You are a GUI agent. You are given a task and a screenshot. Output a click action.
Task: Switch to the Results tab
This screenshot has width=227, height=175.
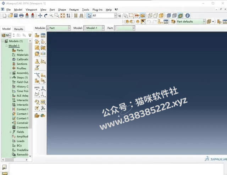click(x=19, y=29)
